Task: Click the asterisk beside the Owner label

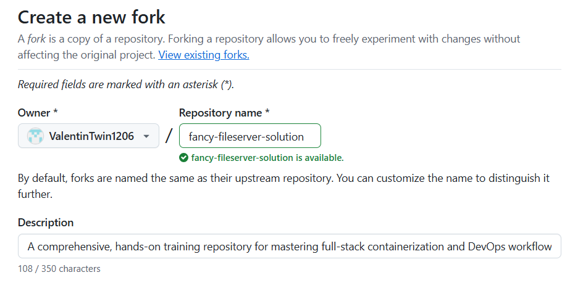Action: (56, 113)
